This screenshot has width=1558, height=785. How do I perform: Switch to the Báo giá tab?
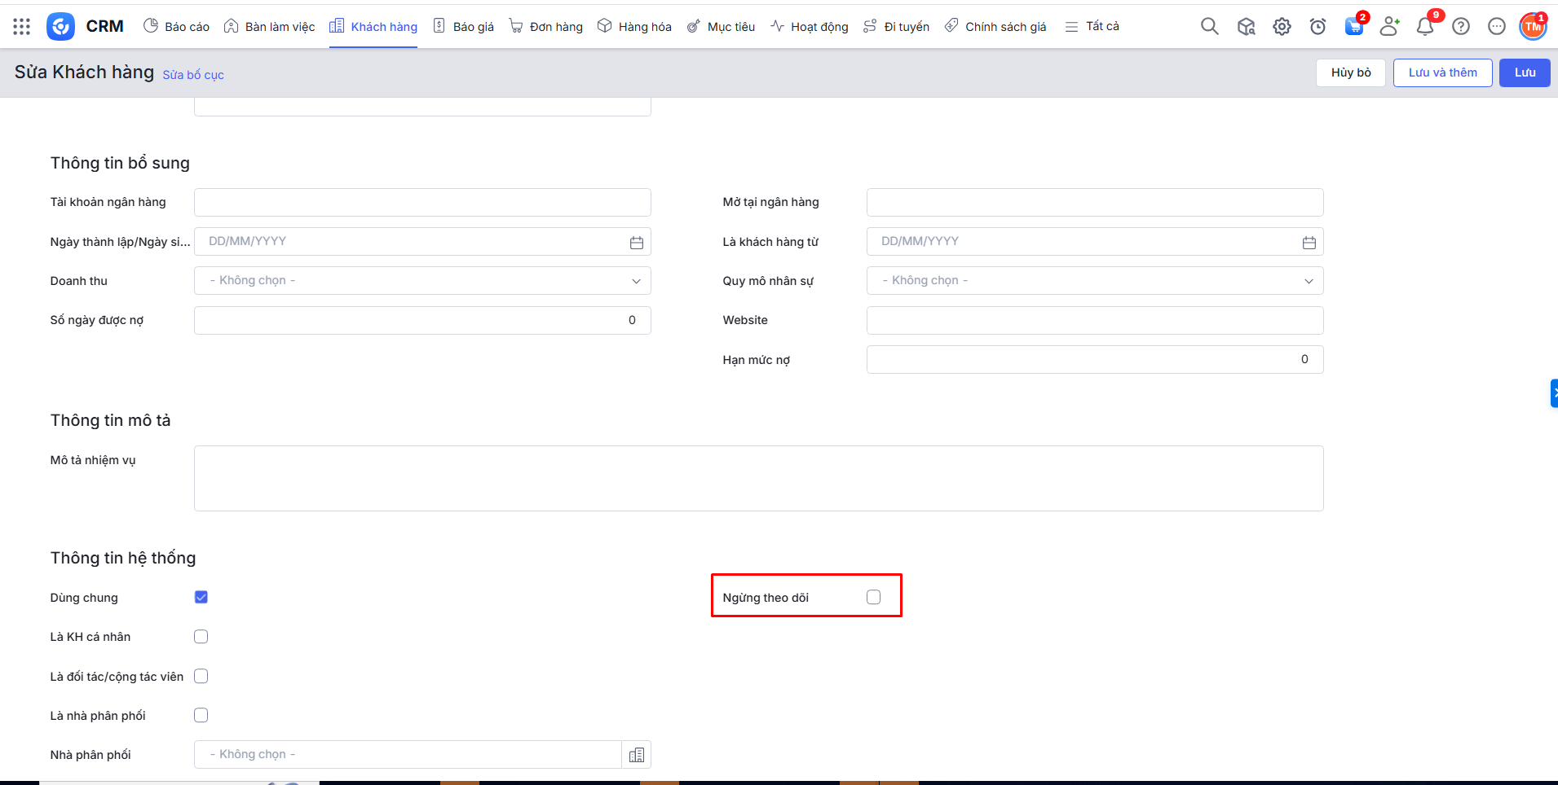click(x=464, y=27)
